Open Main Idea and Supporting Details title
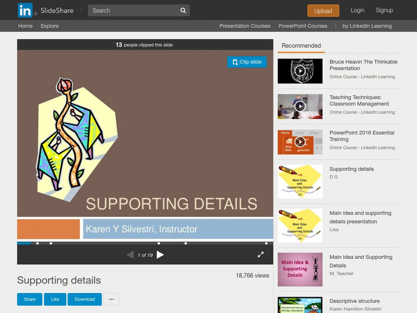The height and width of the screenshot is (313, 417). pyautogui.click(x=361, y=261)
